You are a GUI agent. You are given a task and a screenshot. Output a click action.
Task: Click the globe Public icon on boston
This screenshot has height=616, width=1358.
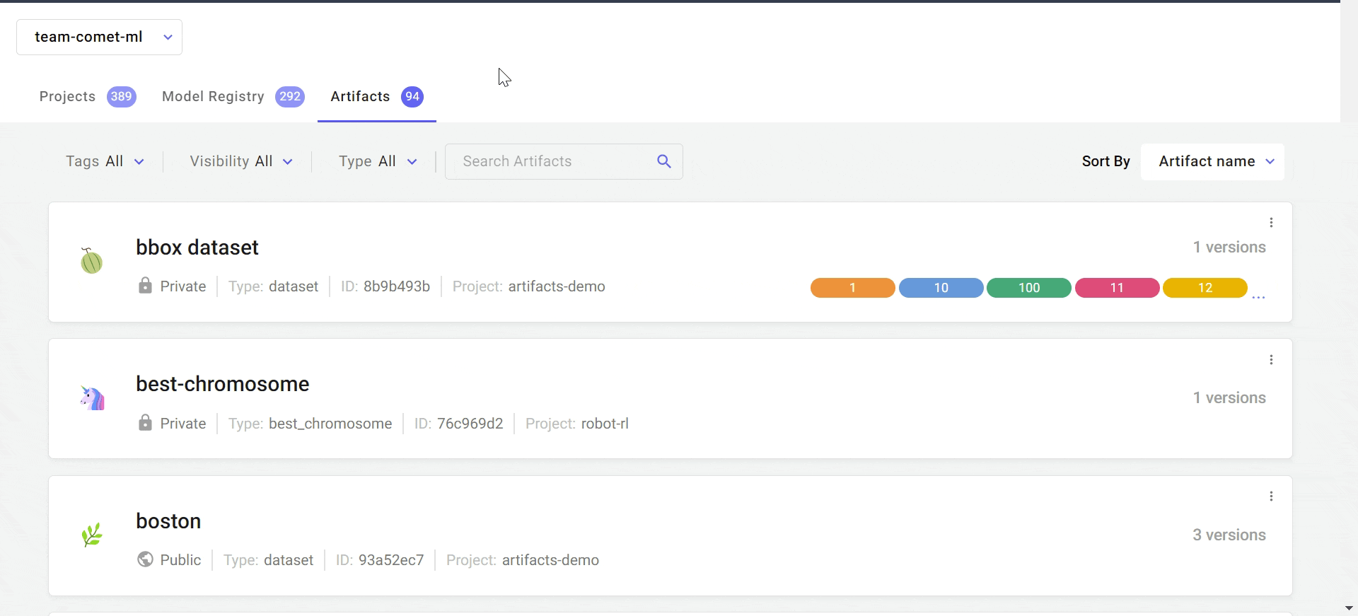click(x=145, y=559)
